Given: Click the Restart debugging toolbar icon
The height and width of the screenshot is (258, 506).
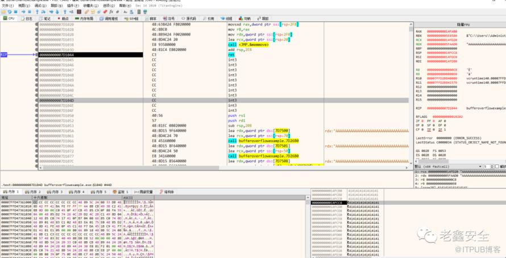Looking at the screenshot, I should [11, 11].
